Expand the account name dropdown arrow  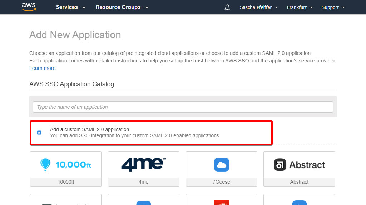(x=276, y=7)
